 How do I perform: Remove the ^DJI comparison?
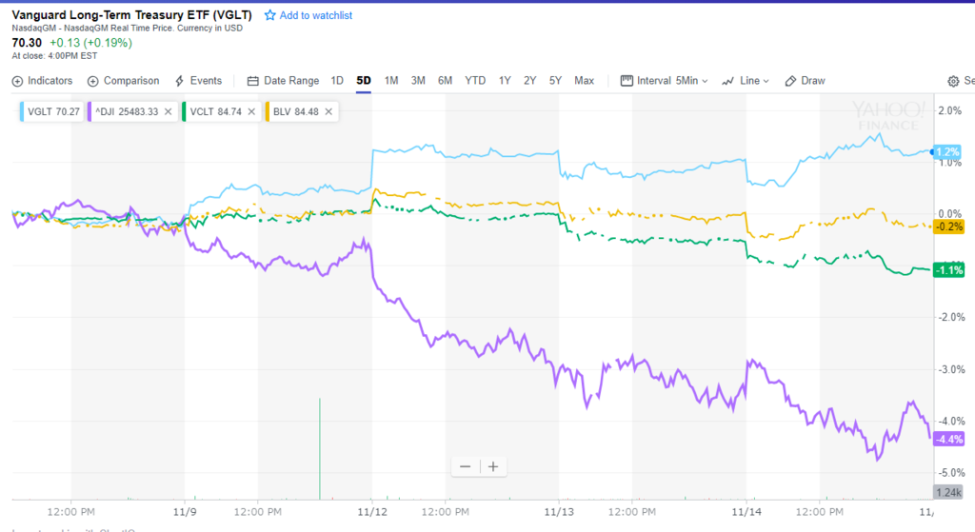pos(168,112)
